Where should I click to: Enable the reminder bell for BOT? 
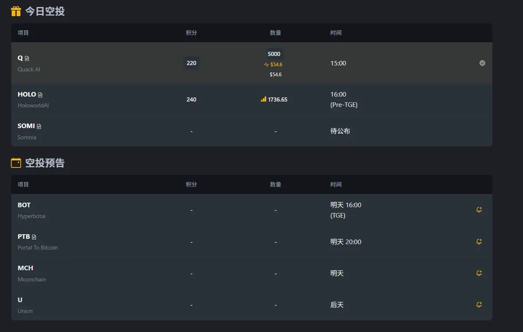tap(479, 210)
